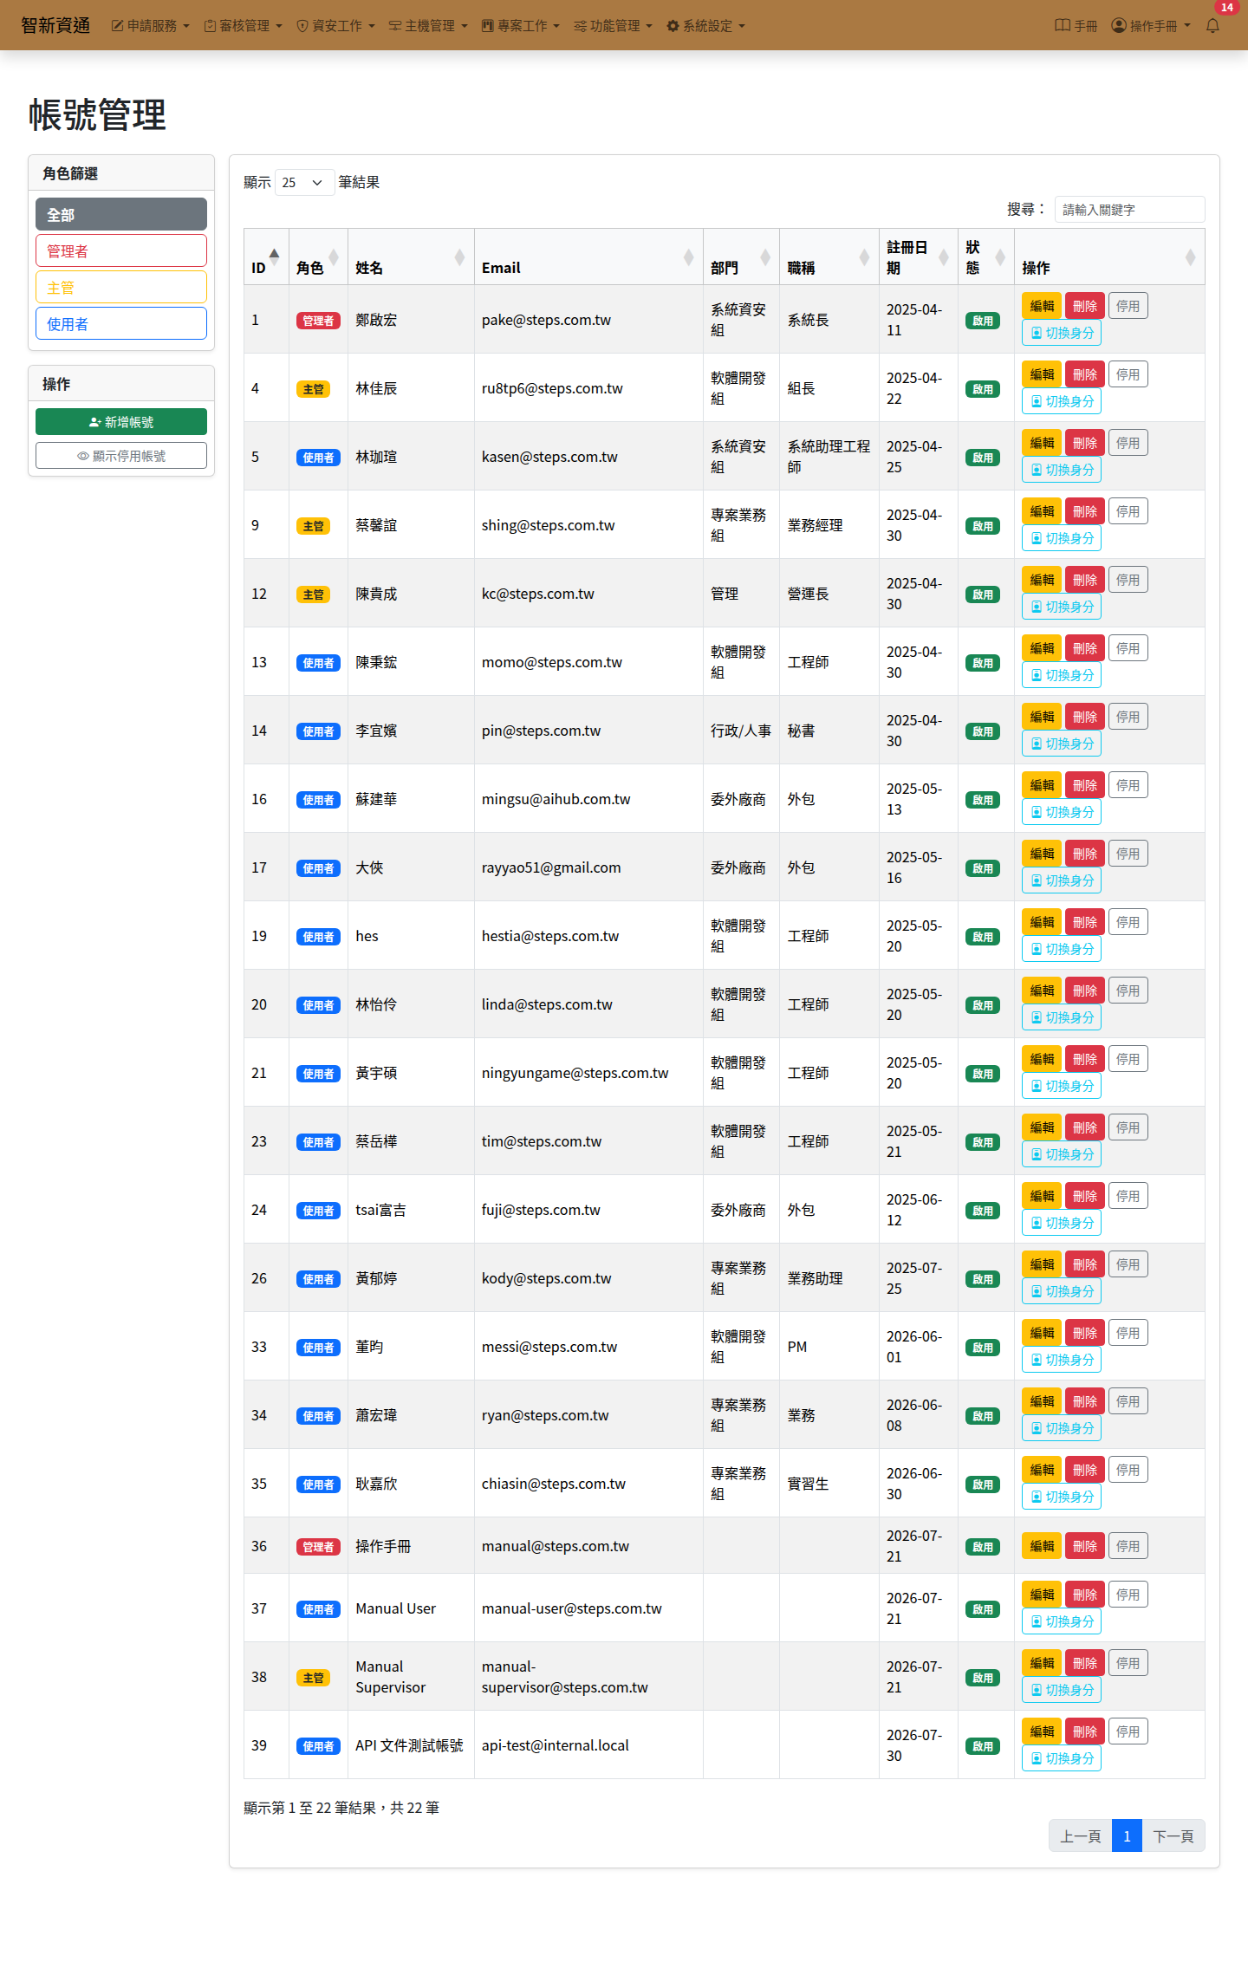Click 切換身分 for tsai富吉
1248x1962 pixels.
click(x=1062, y=1223)
